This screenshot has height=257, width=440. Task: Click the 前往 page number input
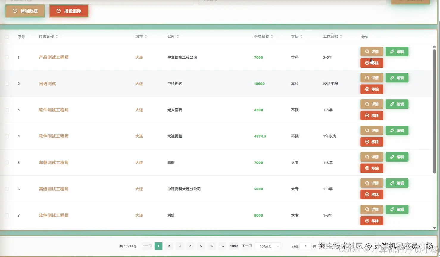[x=305, y=246]
